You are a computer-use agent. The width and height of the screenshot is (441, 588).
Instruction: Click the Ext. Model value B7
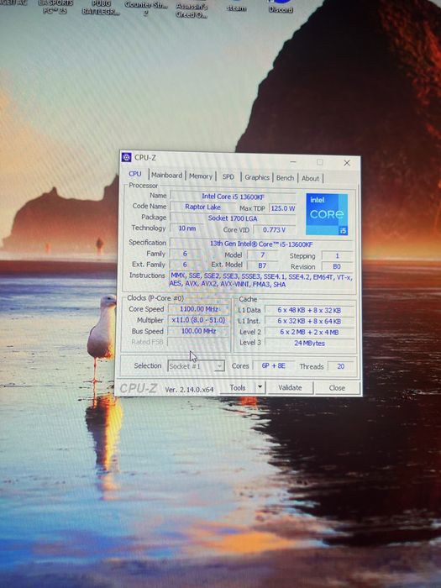click(262, 265)
